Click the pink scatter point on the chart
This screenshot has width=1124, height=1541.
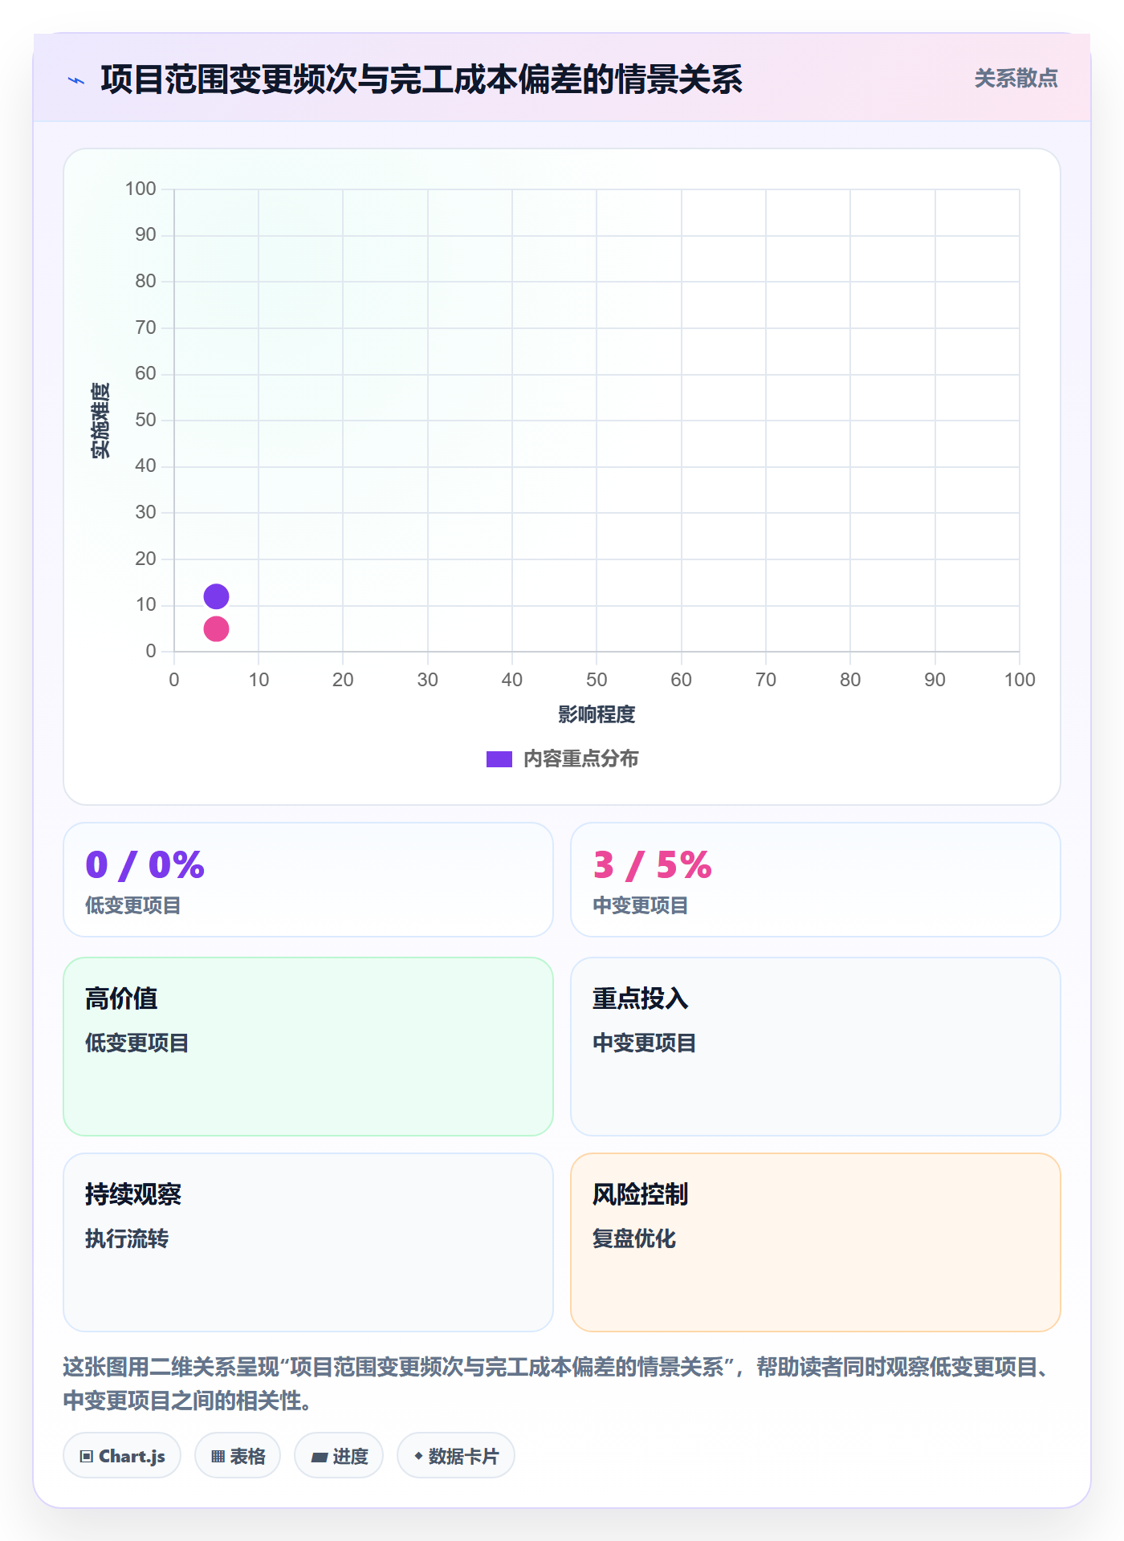tap(216, 628)
